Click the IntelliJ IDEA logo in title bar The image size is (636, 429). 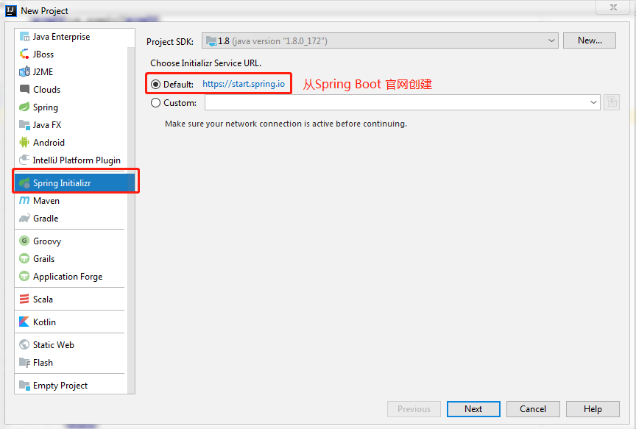[11, 10]
